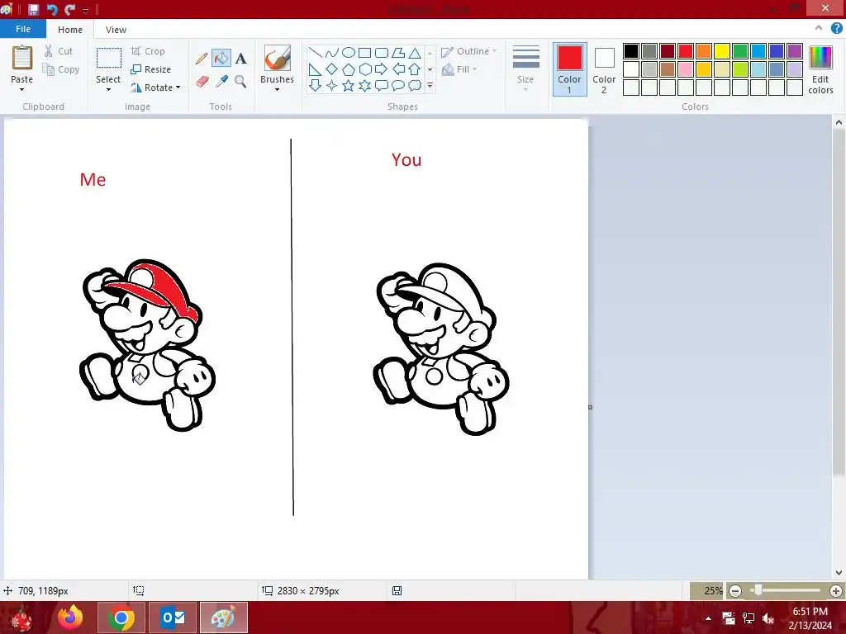Pick the Hexagon shape
846x634 pixels.
364,69
